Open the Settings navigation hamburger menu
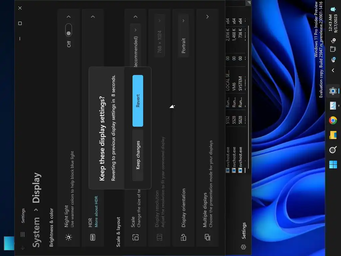Viewport: 341px width, 256px height. coord(23,234)
